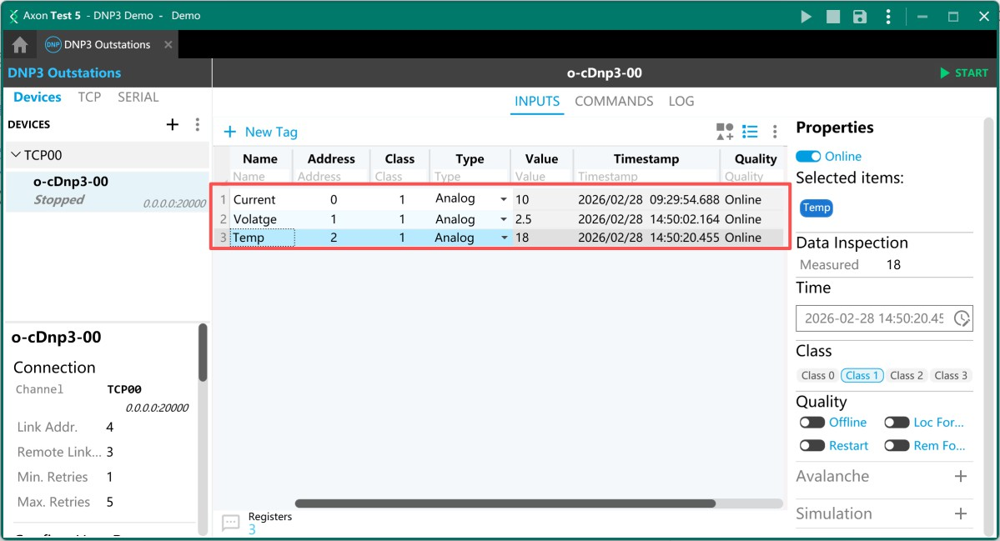Open the SERIAL tab

[x=138, y=98]
